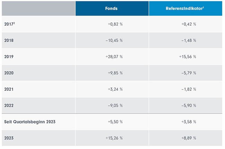225x149 pixels.
Task: Click the 2020 row label
Action: tap(9, 73)
